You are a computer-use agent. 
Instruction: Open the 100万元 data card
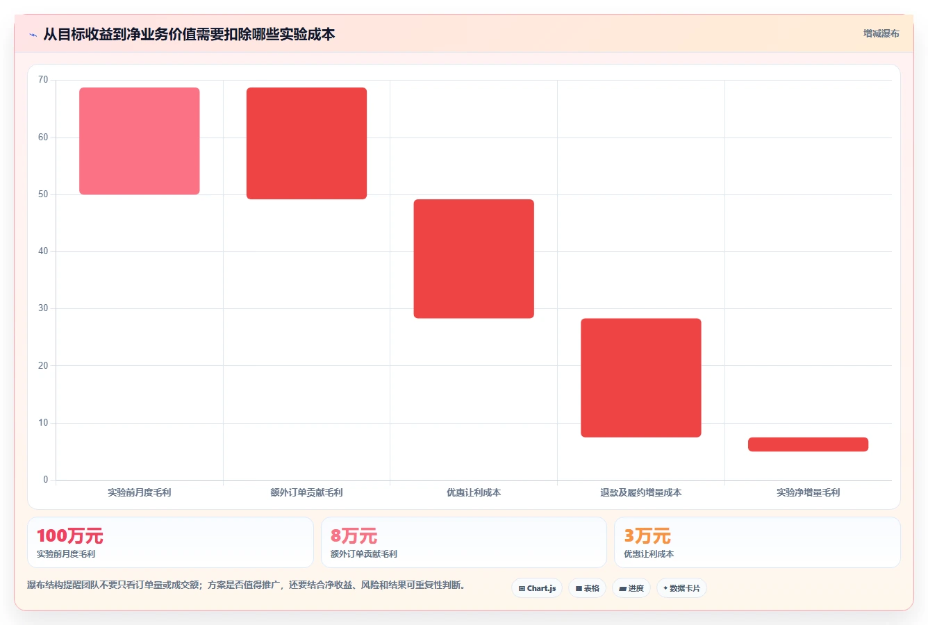point(170,542)
